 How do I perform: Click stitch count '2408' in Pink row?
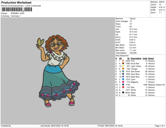(x=128, y=61)
